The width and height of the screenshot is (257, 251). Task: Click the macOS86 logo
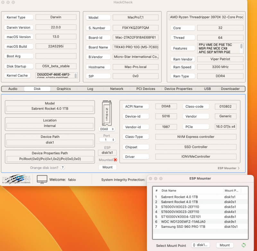tap(16, 179)
